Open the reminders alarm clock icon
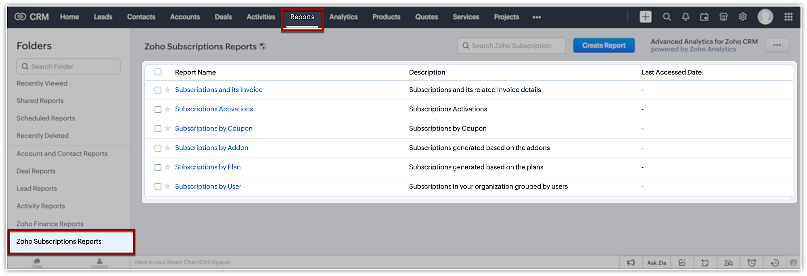Image resolution: width=807 pixels, height=276 pixels. (751, 263)
